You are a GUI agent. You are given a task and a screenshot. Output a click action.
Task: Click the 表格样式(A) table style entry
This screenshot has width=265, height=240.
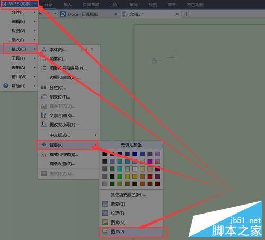[69, 174]
